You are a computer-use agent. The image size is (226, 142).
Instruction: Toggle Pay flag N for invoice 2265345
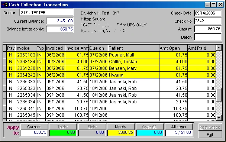click(11, 115)
